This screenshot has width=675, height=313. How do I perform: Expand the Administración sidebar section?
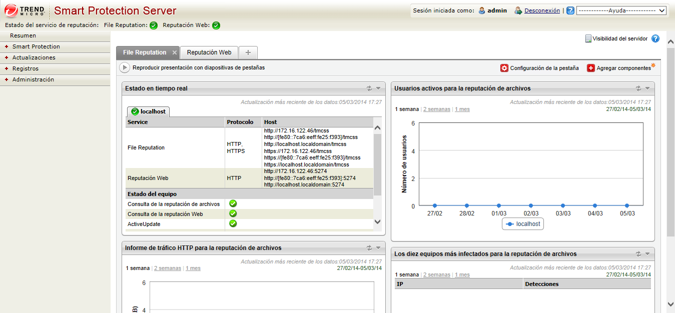tap(33, 79)
